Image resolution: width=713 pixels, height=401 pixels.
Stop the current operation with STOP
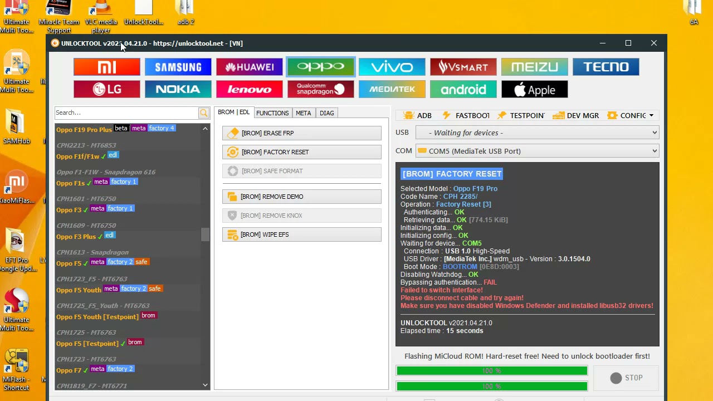pyautogui.click(x=627, y=378)
